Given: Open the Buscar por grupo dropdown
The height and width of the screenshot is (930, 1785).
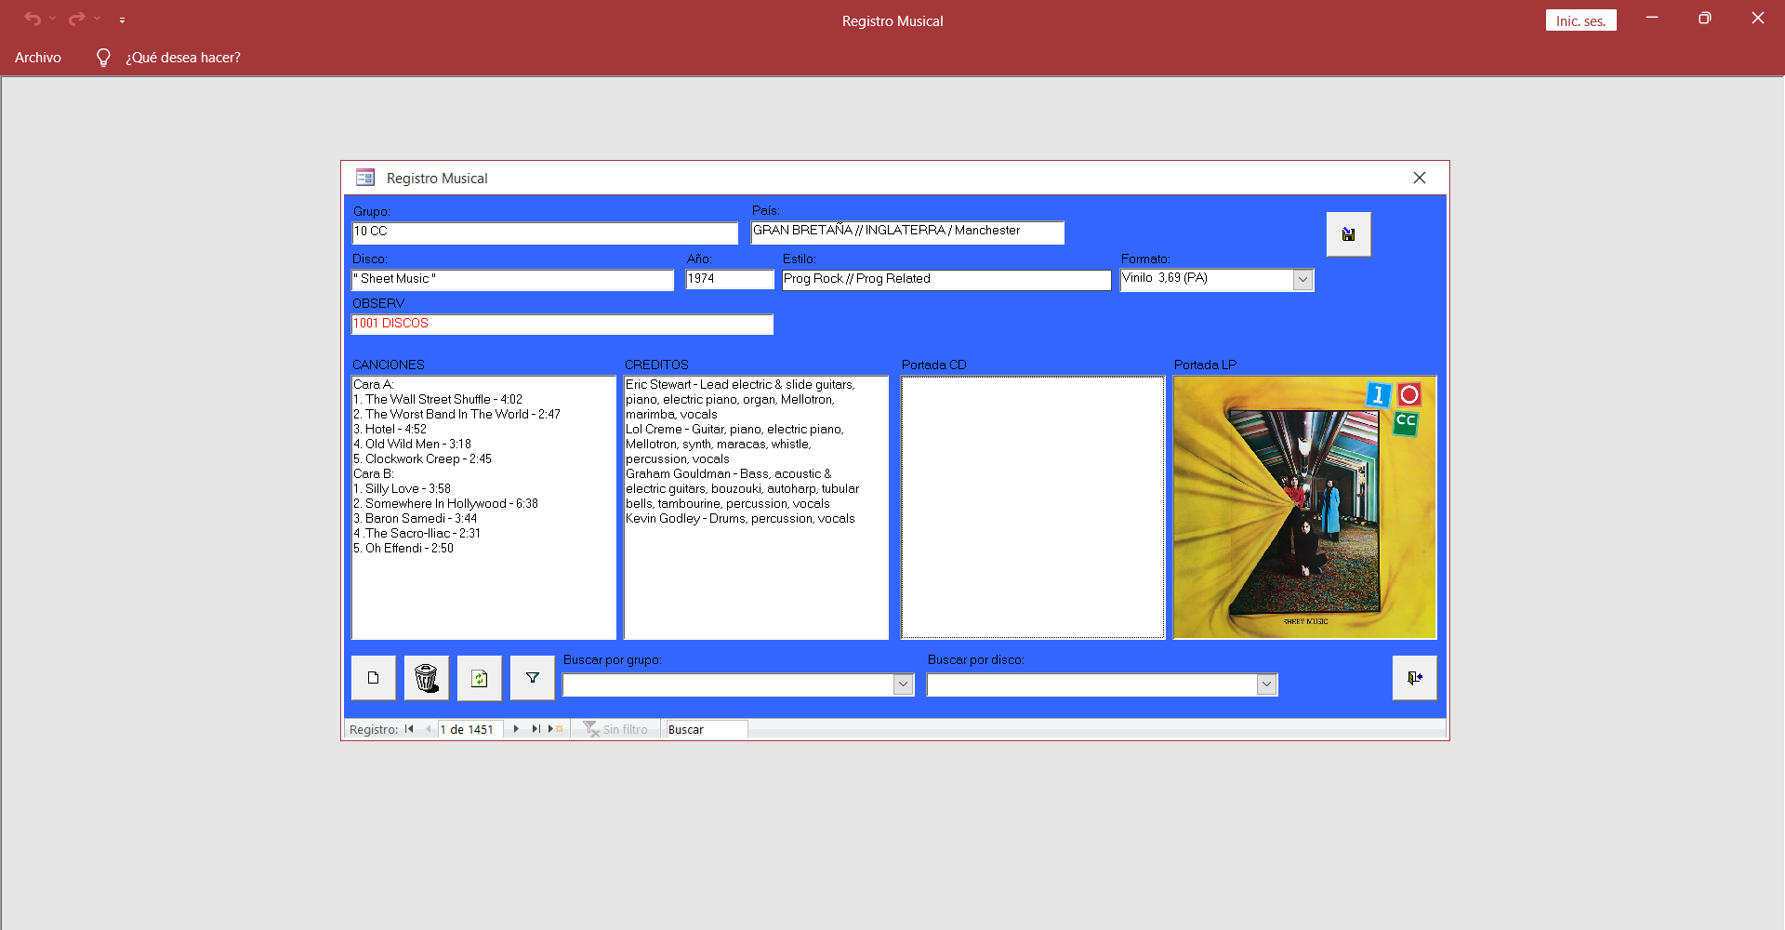Looking at the screenshot, I should point(903,684).
